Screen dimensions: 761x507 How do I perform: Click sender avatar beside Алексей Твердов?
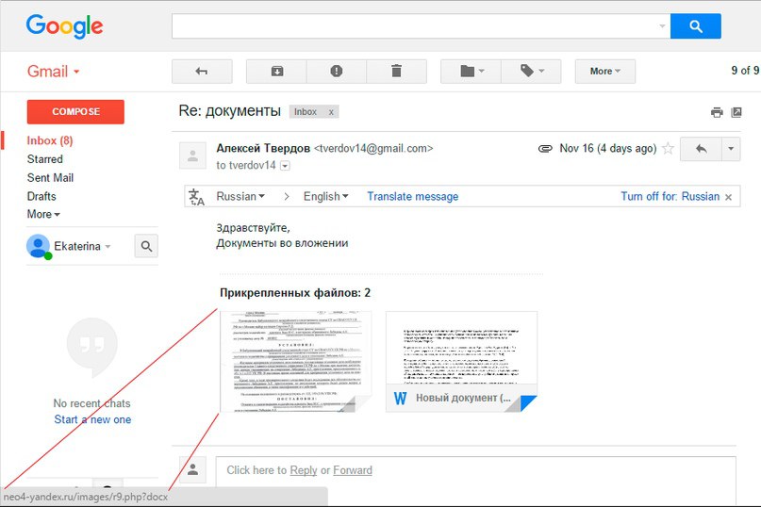pos(192,155)
